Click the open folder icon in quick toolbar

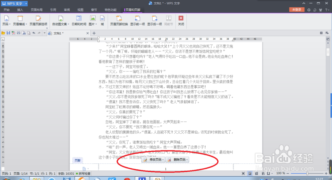point(3,33)
